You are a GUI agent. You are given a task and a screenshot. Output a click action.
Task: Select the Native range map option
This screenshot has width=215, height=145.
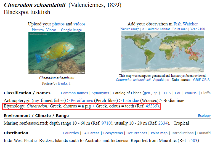click(130, 29)
